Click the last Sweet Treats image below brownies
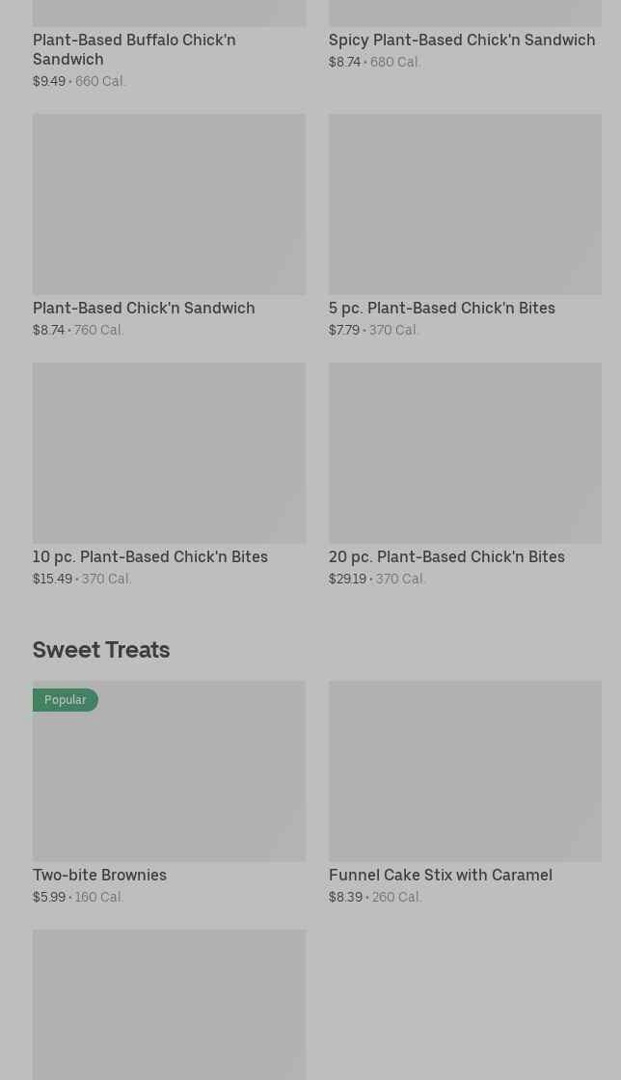 click(x=169, y=1003)
